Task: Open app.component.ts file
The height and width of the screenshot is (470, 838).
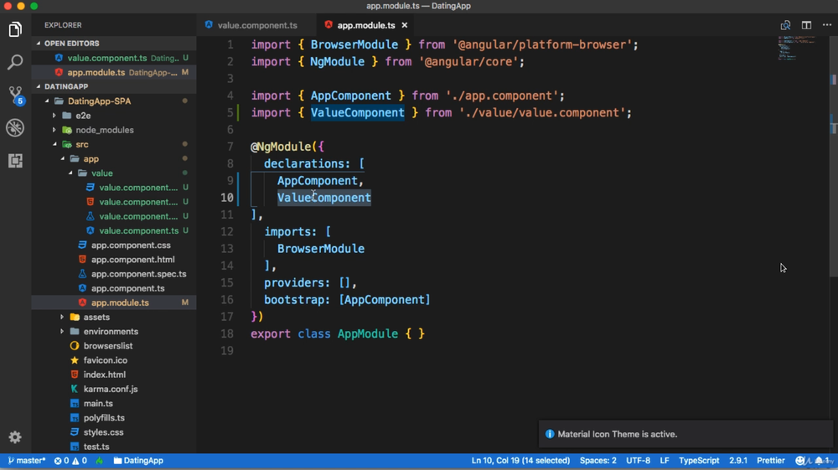Action: click(x=114, y=288)
